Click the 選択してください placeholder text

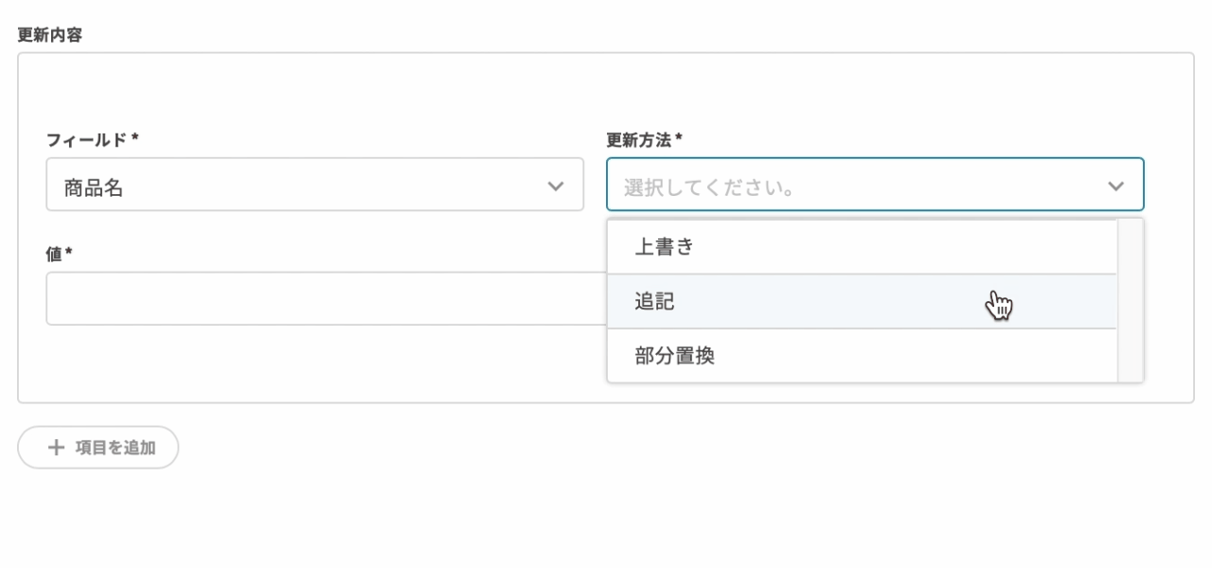[708, 187]
